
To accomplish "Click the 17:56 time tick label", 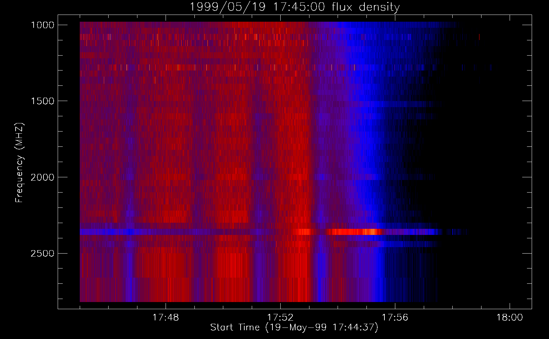I will (395, 317).
